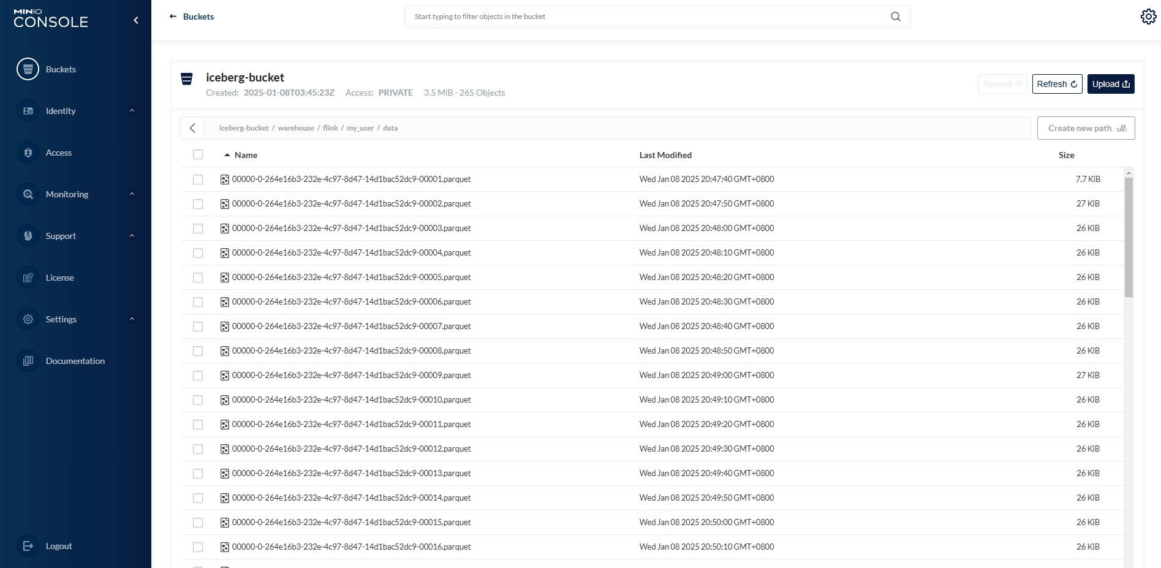This screenshot has height=568, width=1161.
Task: Collapse the sidebar with the arrow icon
Action: (136, 20)
